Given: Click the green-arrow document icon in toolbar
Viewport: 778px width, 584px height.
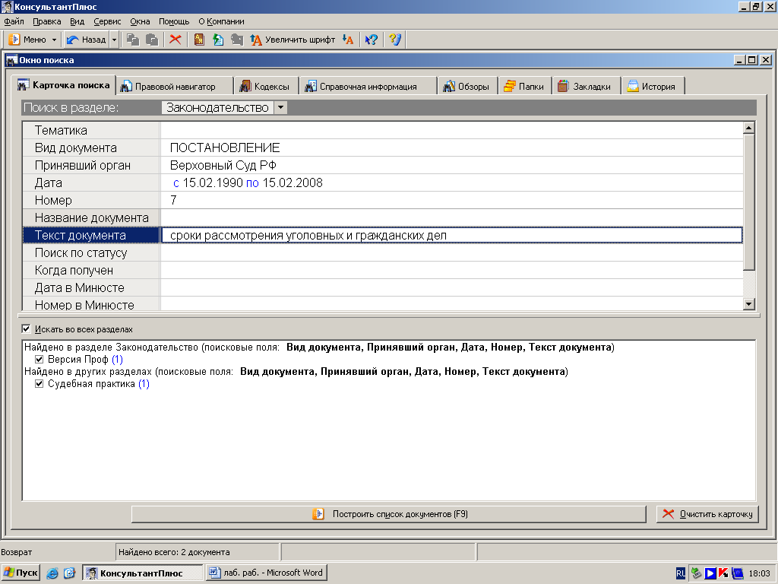Looking at the screenshot, I should pyautogui.click(x=218, y=40).
